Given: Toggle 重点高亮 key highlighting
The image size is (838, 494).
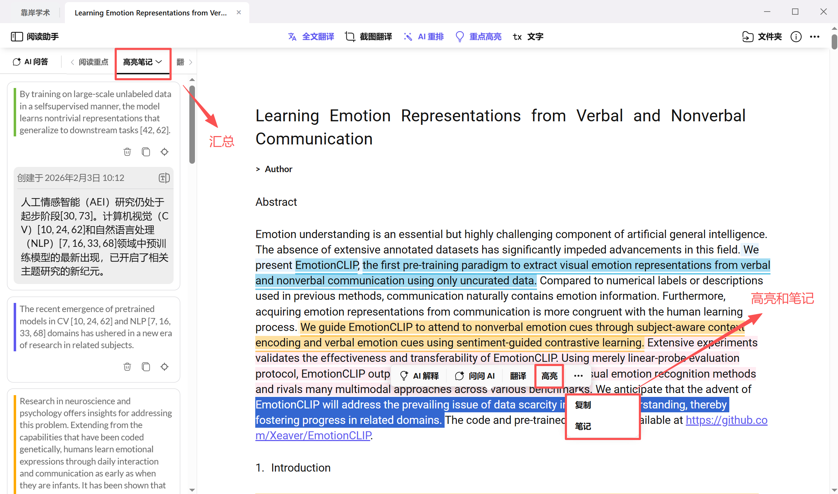Looking at the screenshot, I should pos(478,36).
